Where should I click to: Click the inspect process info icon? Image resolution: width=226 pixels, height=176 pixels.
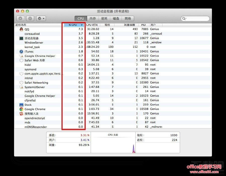30,18
